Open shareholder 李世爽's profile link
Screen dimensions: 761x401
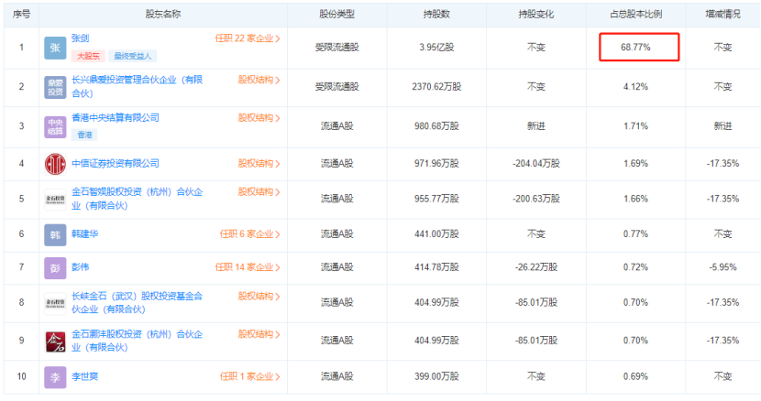tap(84, 376)
